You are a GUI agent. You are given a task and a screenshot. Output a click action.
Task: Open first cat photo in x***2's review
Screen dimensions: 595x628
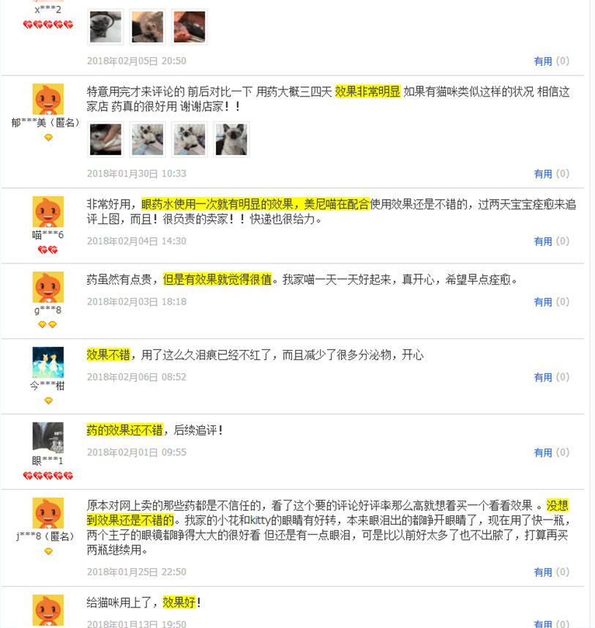click(105, 27)
